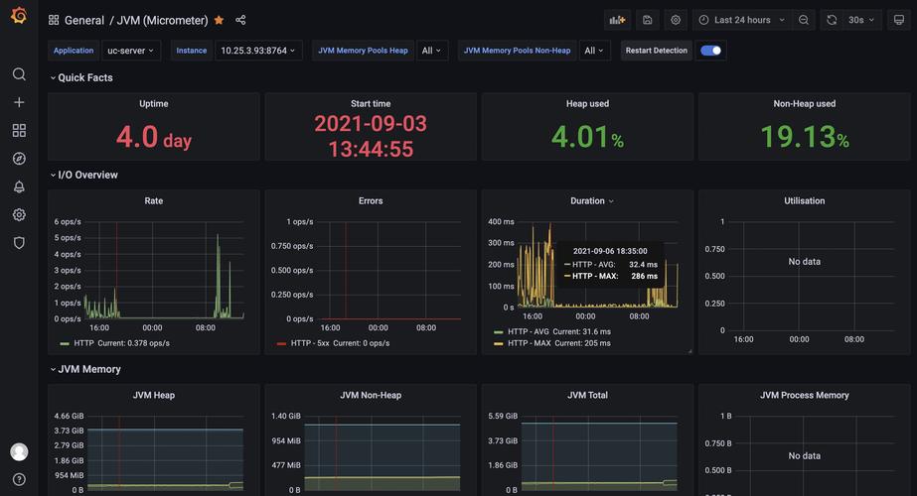Open JVM Process Memory panel title
The width and height of the screenshot is (917, 496).
click(x=804, y=395)
